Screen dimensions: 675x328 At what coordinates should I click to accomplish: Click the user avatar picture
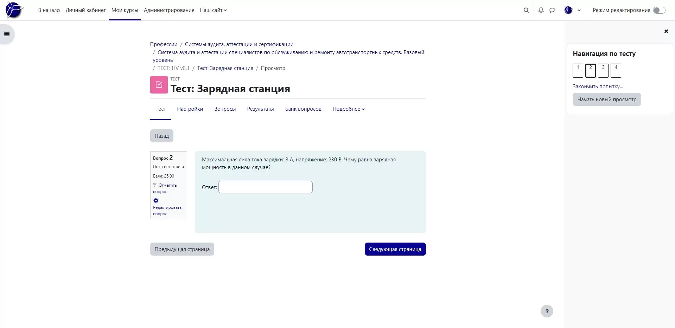(x=568, y=10)
